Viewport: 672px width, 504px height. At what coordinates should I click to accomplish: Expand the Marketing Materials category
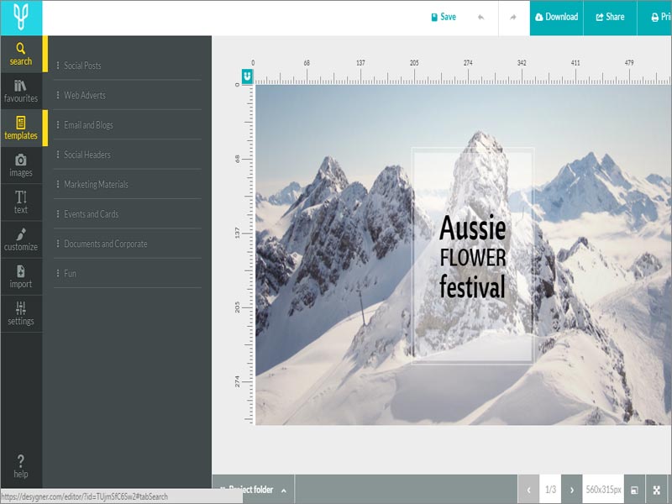(x=96, y=185)
